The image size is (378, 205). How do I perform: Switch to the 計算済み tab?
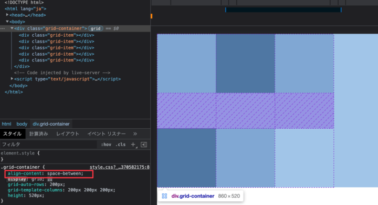coord(38,134)
